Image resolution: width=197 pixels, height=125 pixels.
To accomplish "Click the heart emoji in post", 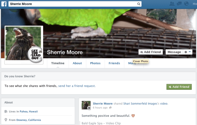I will tap(133, 116).
